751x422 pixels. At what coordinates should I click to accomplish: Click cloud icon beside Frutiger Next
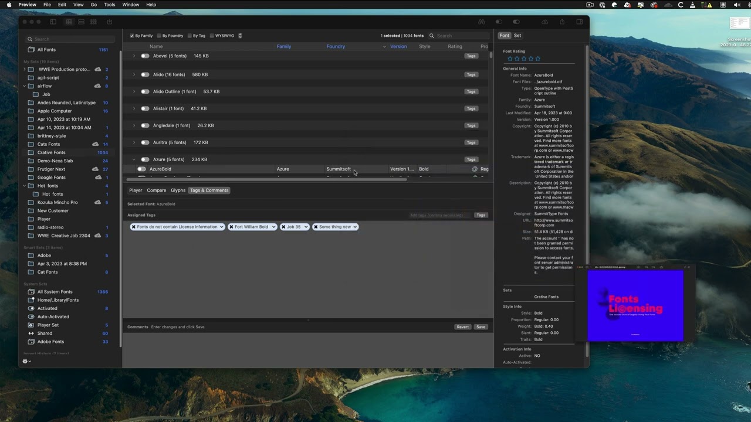pyautogui.click(x=95, y=169)
